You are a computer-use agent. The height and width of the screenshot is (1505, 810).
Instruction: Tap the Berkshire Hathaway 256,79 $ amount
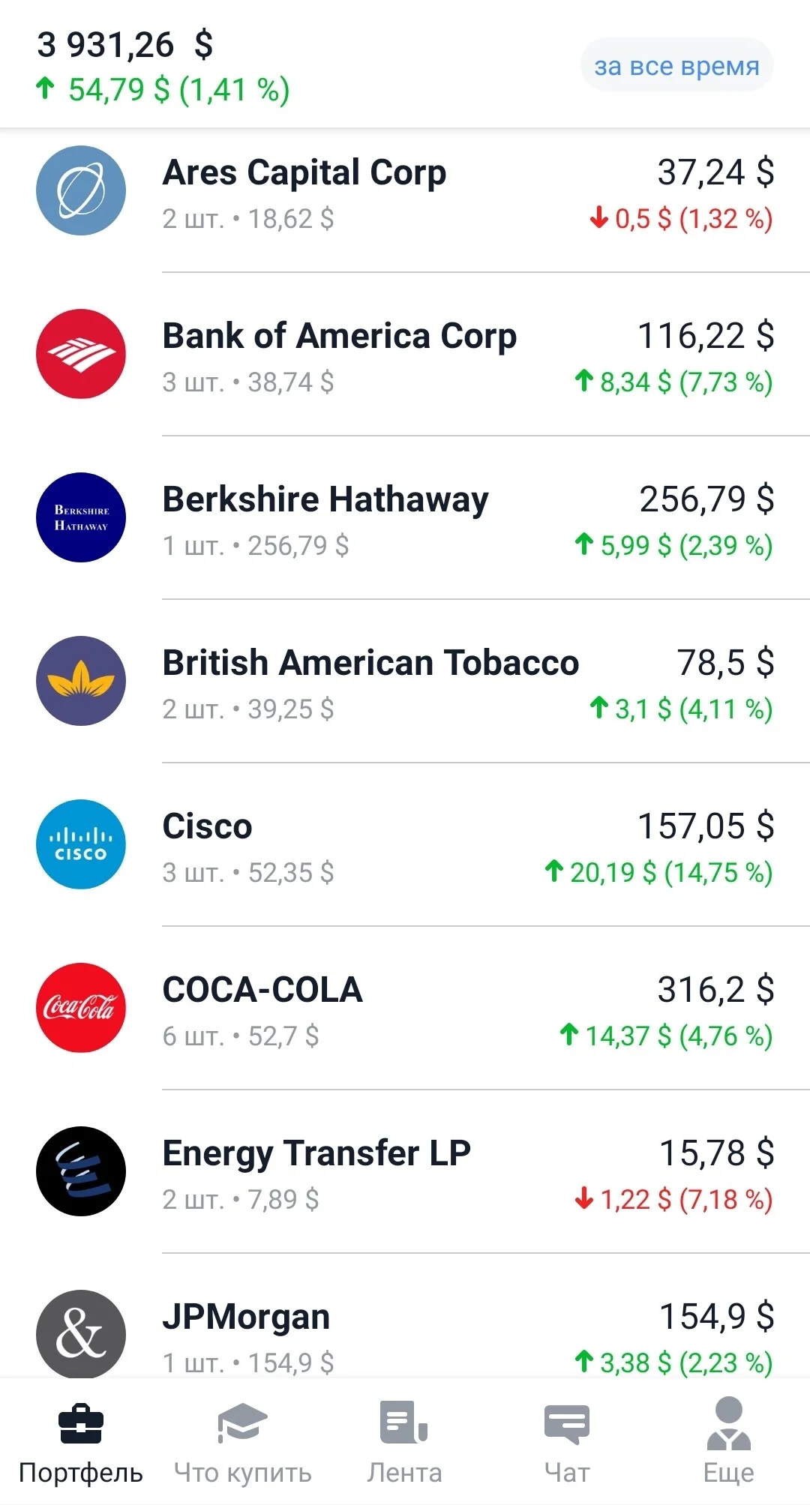[x=706, y=499]
